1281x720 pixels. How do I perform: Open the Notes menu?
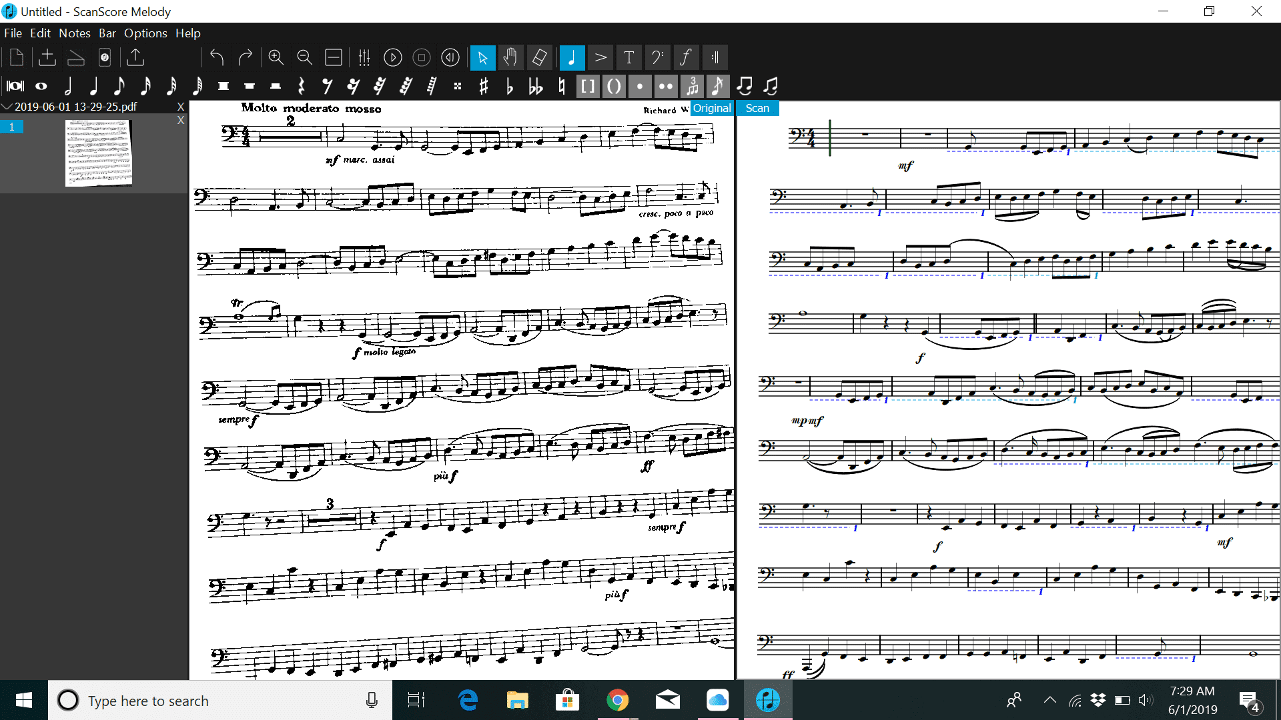coord(75,33)
